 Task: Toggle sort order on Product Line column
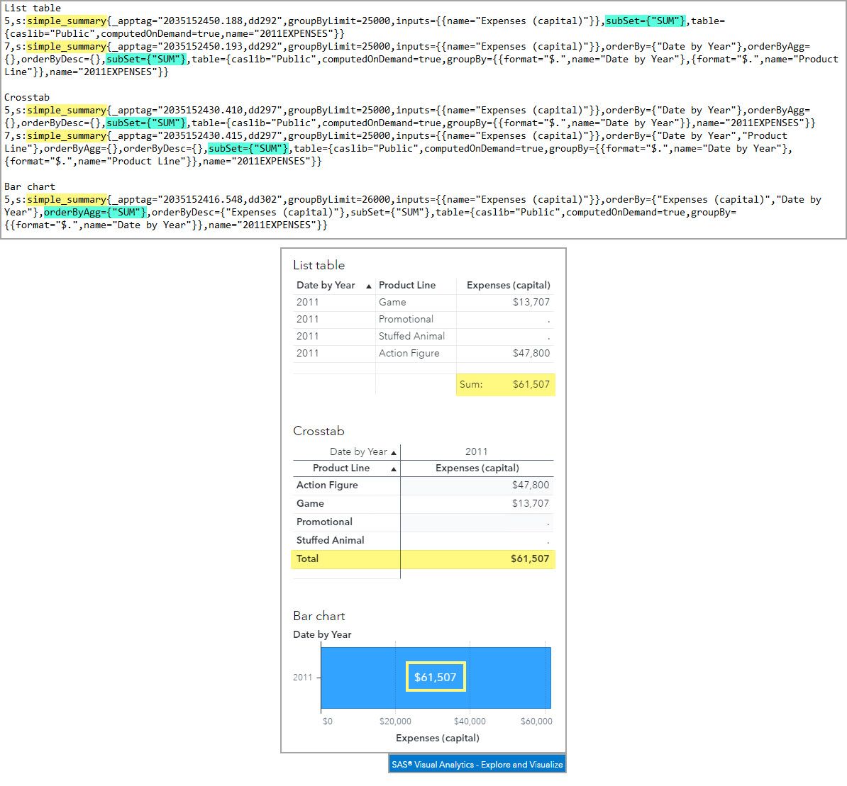tap(406, 285)
